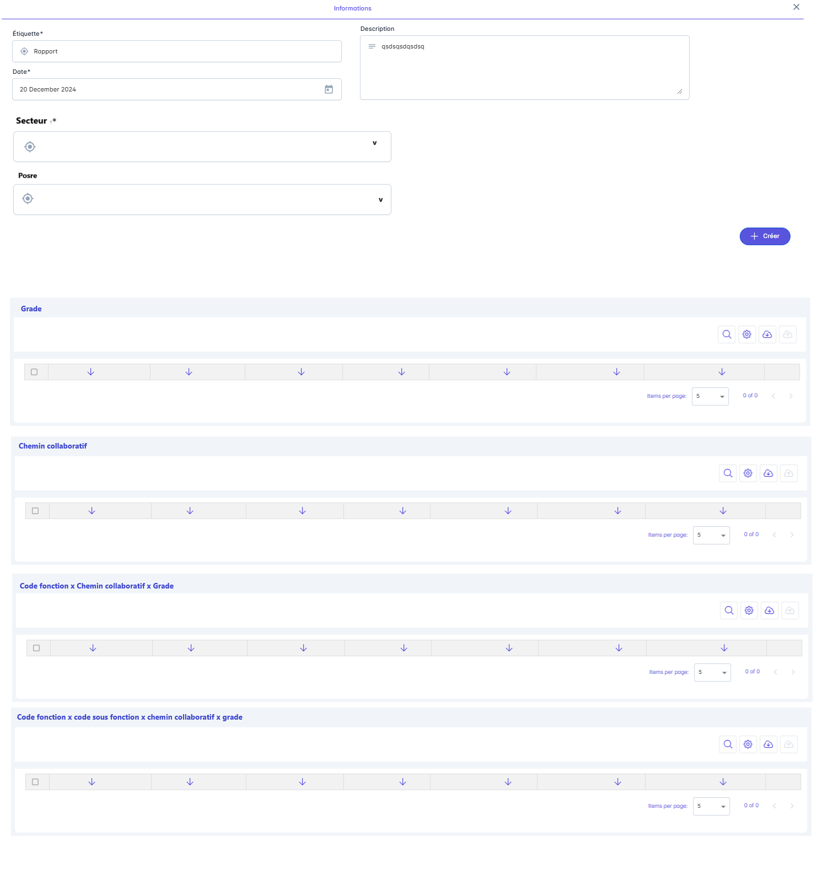Click search icon in Code fonction x Chemin collaboratif x Grade
This screenshot has width=823, height=891.
coord(729,611)
